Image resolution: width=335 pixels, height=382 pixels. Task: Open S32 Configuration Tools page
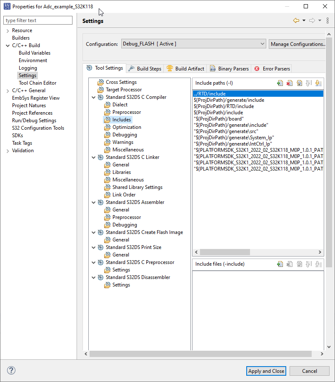[38, 128]
